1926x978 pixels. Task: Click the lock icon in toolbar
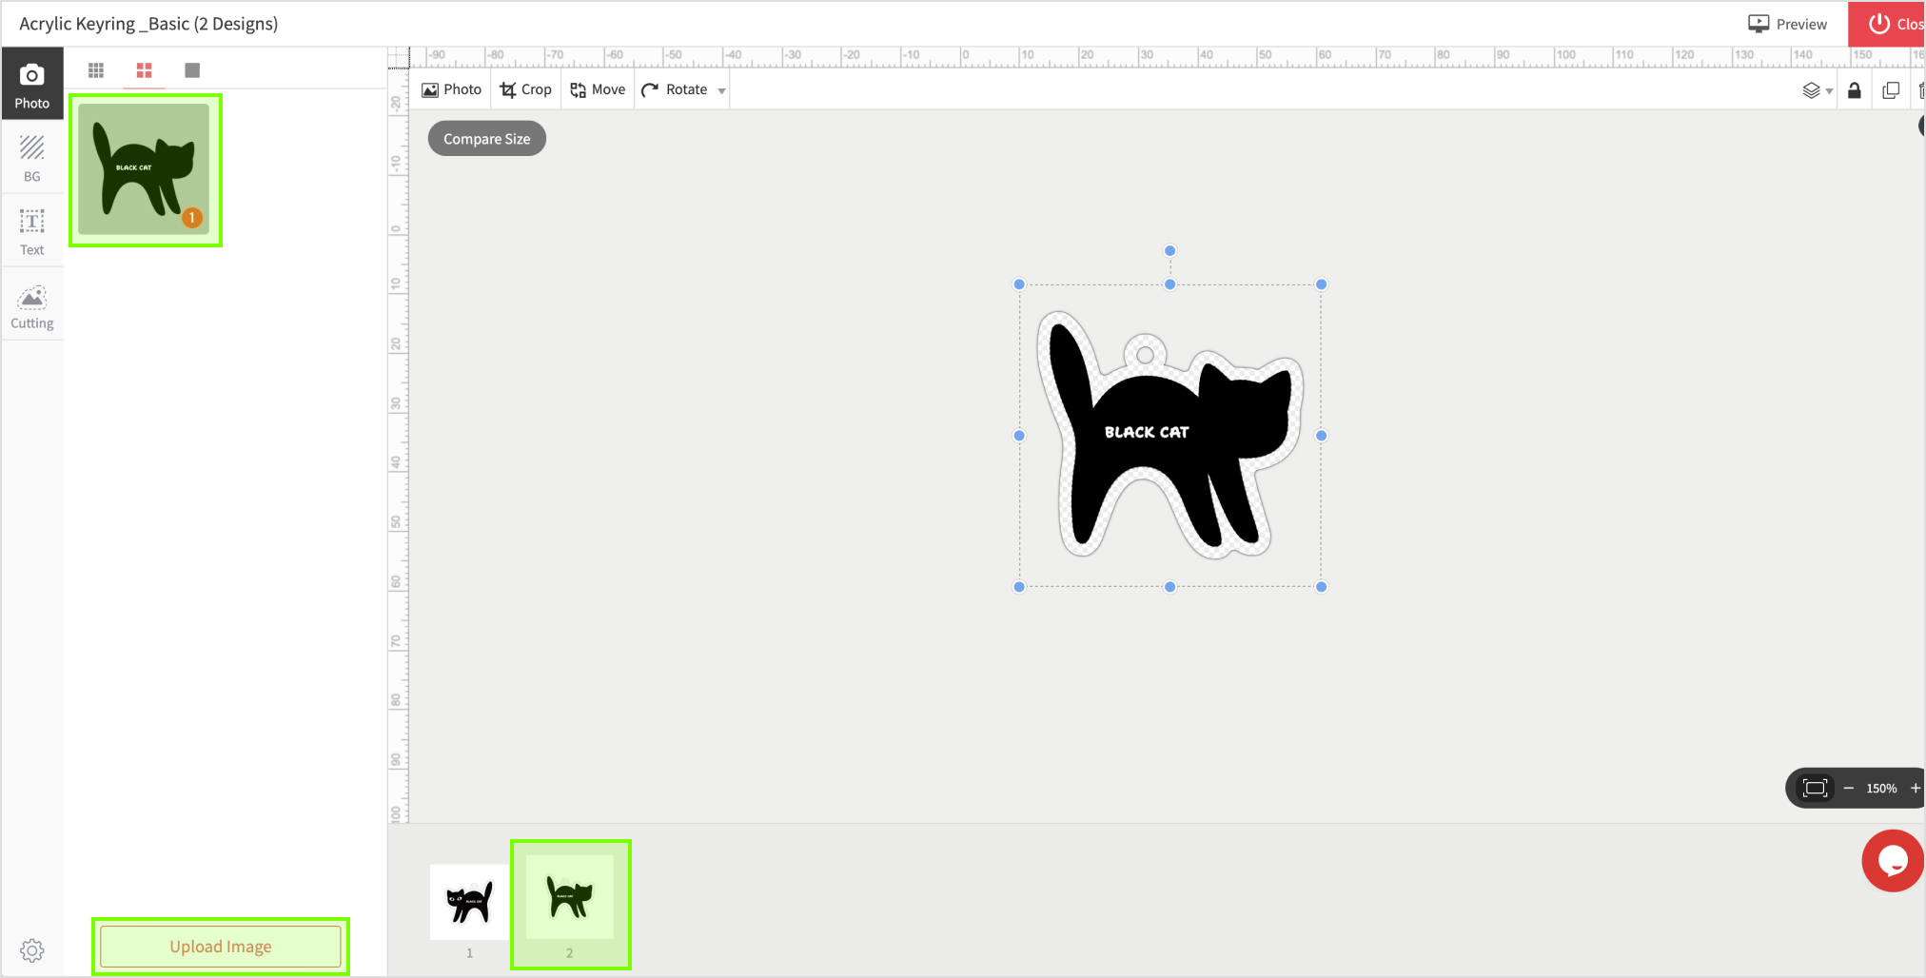click(1854, 90)
